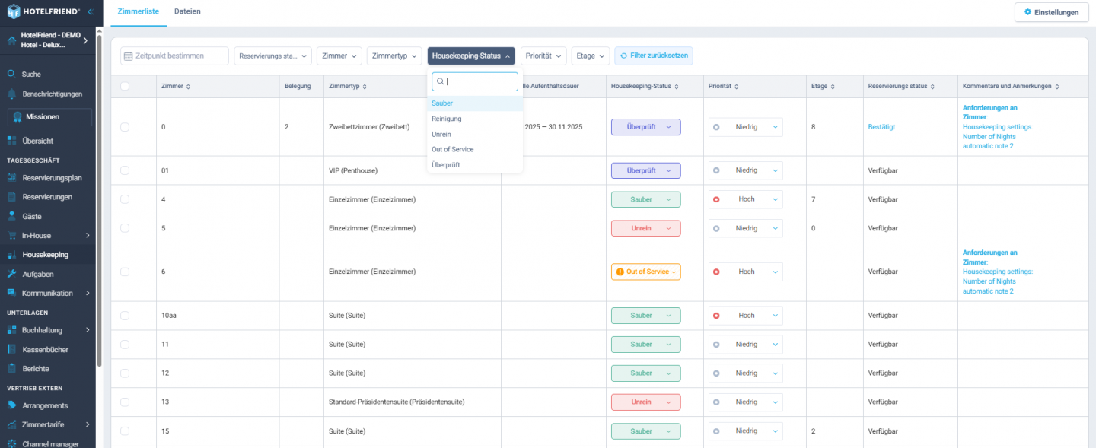This screenshot has height=448, width=1096.
Task: Collapse sidebar with the top arrow icon
Action: (x=90, y=11)
